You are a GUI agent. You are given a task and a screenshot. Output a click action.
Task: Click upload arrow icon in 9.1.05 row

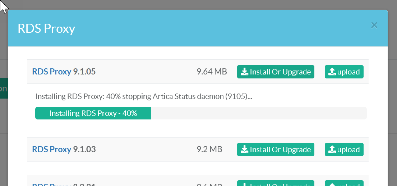(332, 72)
